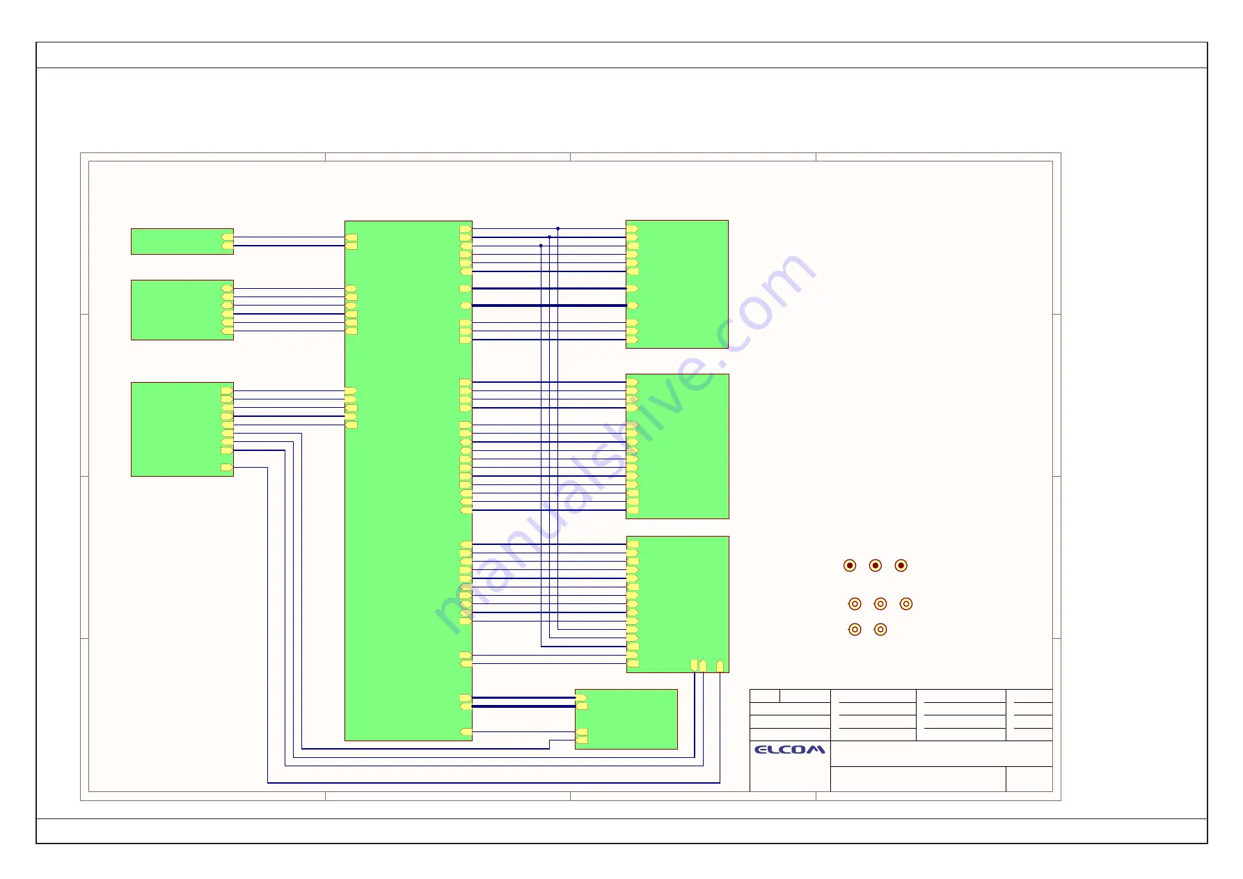The image size is (1243, 879).
Task: Select the right hollow pad in the two-pad row
Action: pyautogui.click(x=880, y=630)
